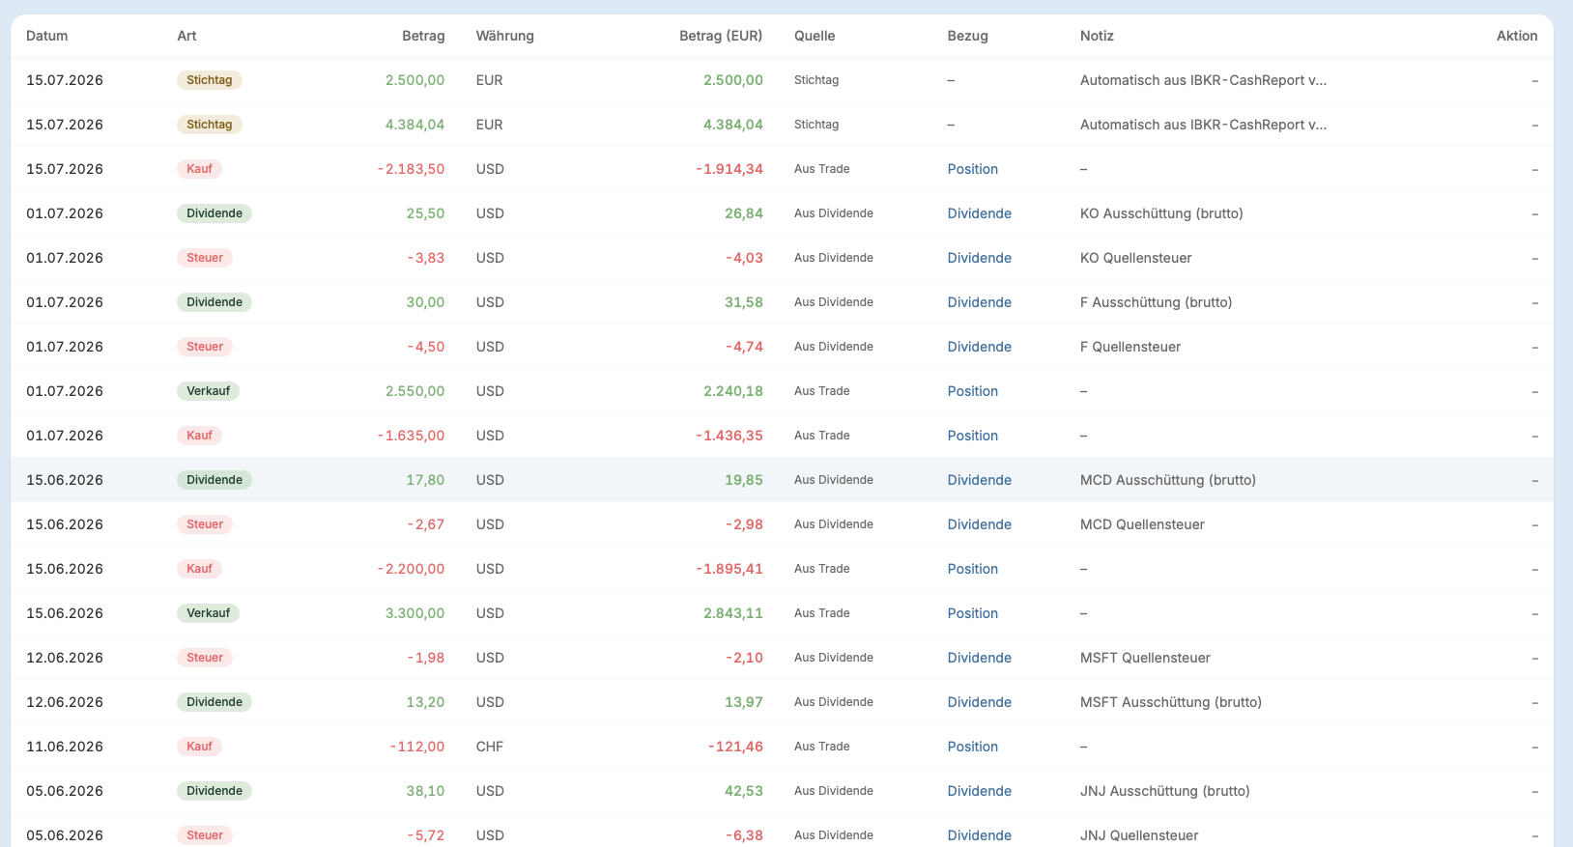Open Dividende link for JNJ Ausschüttung row
This screenshot has width=1573, height=847.
[x=979, y=791]
